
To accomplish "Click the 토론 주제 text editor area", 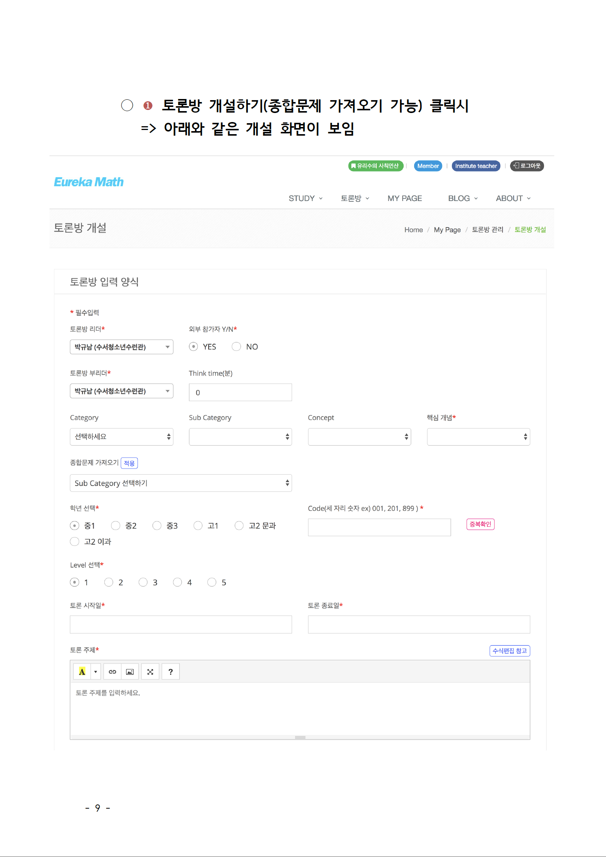I will pos(300,708).
